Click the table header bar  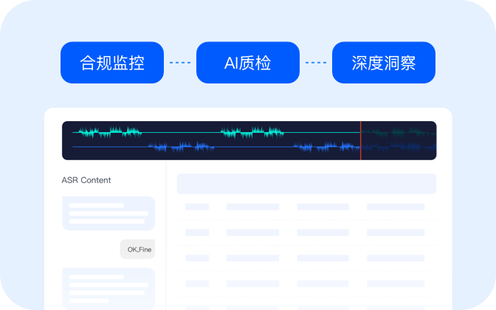(306, 184)
